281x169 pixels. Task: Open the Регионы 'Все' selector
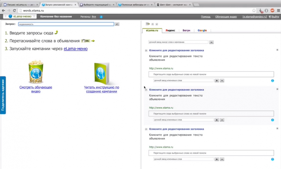click(94, 17)
